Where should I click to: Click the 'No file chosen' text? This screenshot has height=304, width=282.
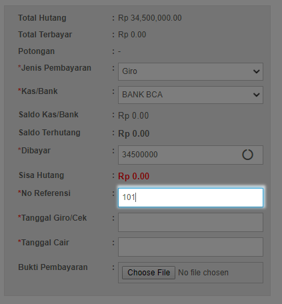tap(203, 273)
